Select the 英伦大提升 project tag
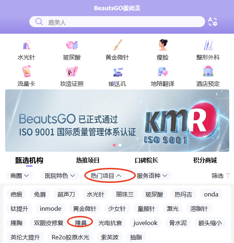The height and width of the screenshot is (243, 234). [x=25, y=237]
